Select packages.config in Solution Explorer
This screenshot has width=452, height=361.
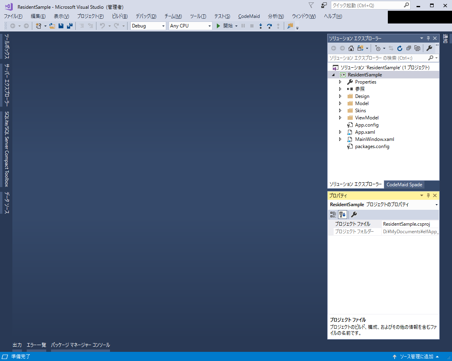coord(372,146)
